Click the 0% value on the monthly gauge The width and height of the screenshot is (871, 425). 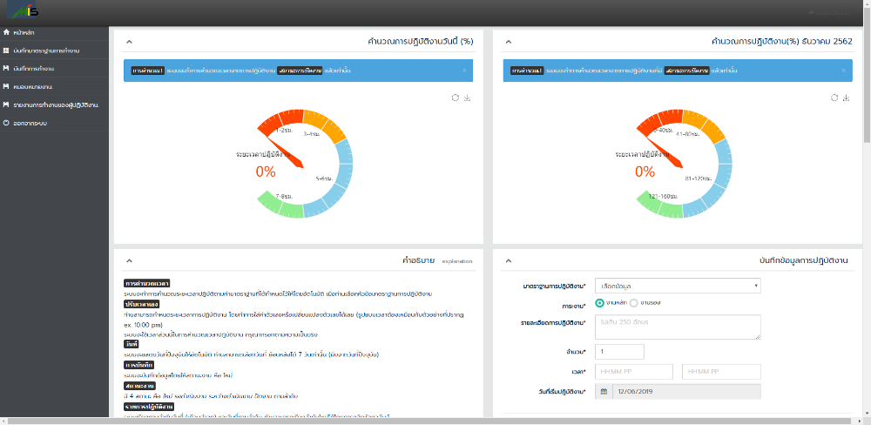click(x=645, y=172)
